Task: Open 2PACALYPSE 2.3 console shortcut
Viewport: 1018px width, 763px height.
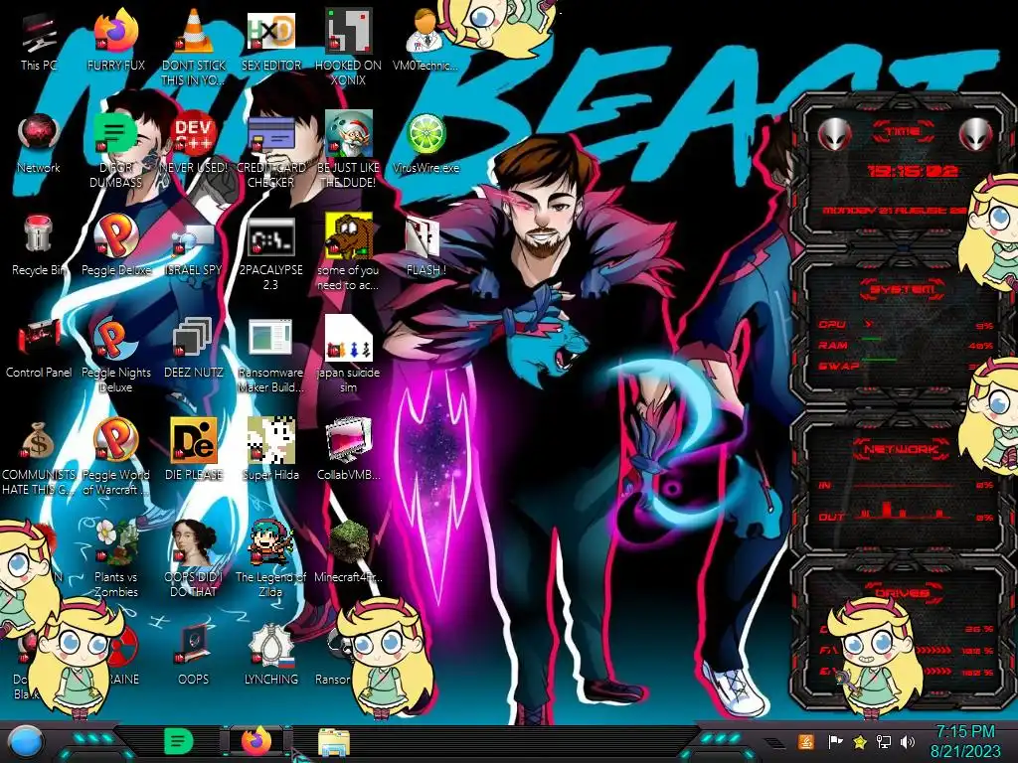Action: [270, 254]
